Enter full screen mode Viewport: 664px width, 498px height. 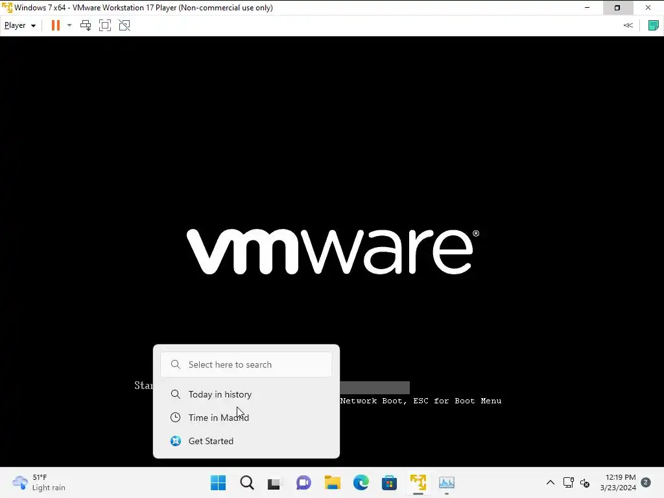click(105, 25)
